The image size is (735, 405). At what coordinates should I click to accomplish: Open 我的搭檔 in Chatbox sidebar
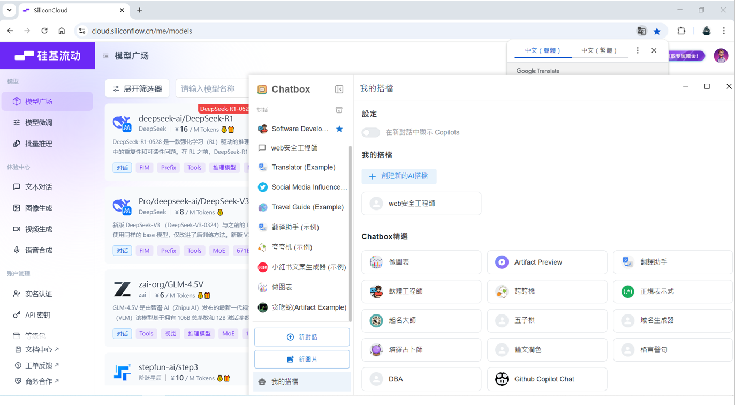pos(302,381)
